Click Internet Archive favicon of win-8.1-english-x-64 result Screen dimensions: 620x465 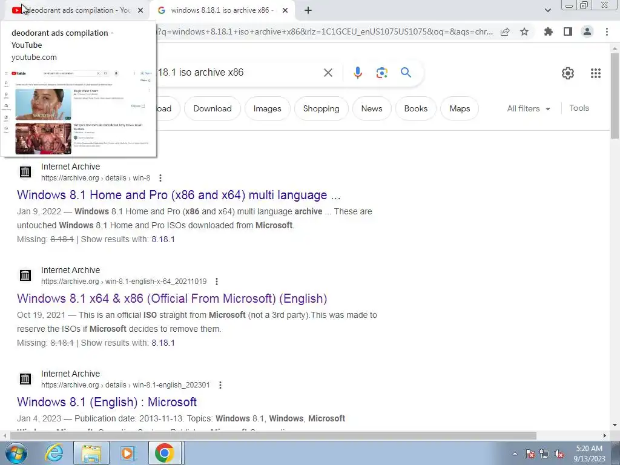pos(25,275)
